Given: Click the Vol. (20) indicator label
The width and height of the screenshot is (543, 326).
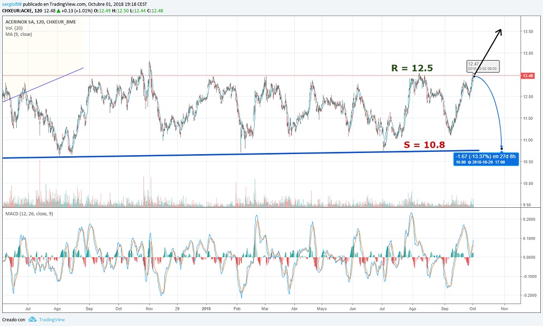Looking at the screenshot, I should click(14, 28).
